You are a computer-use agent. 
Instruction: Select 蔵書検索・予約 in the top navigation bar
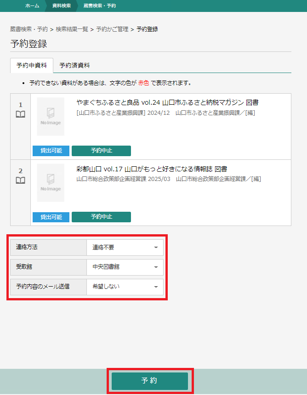[x=100, y=6]
